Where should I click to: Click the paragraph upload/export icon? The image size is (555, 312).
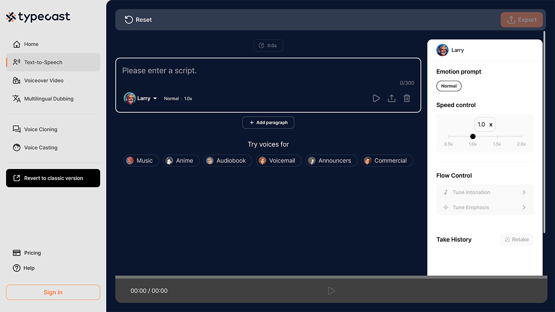pos(392,98)
